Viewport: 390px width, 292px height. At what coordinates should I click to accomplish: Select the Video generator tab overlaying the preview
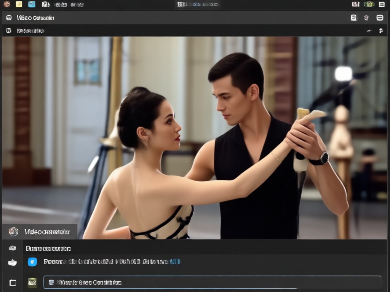click(40, 232)
